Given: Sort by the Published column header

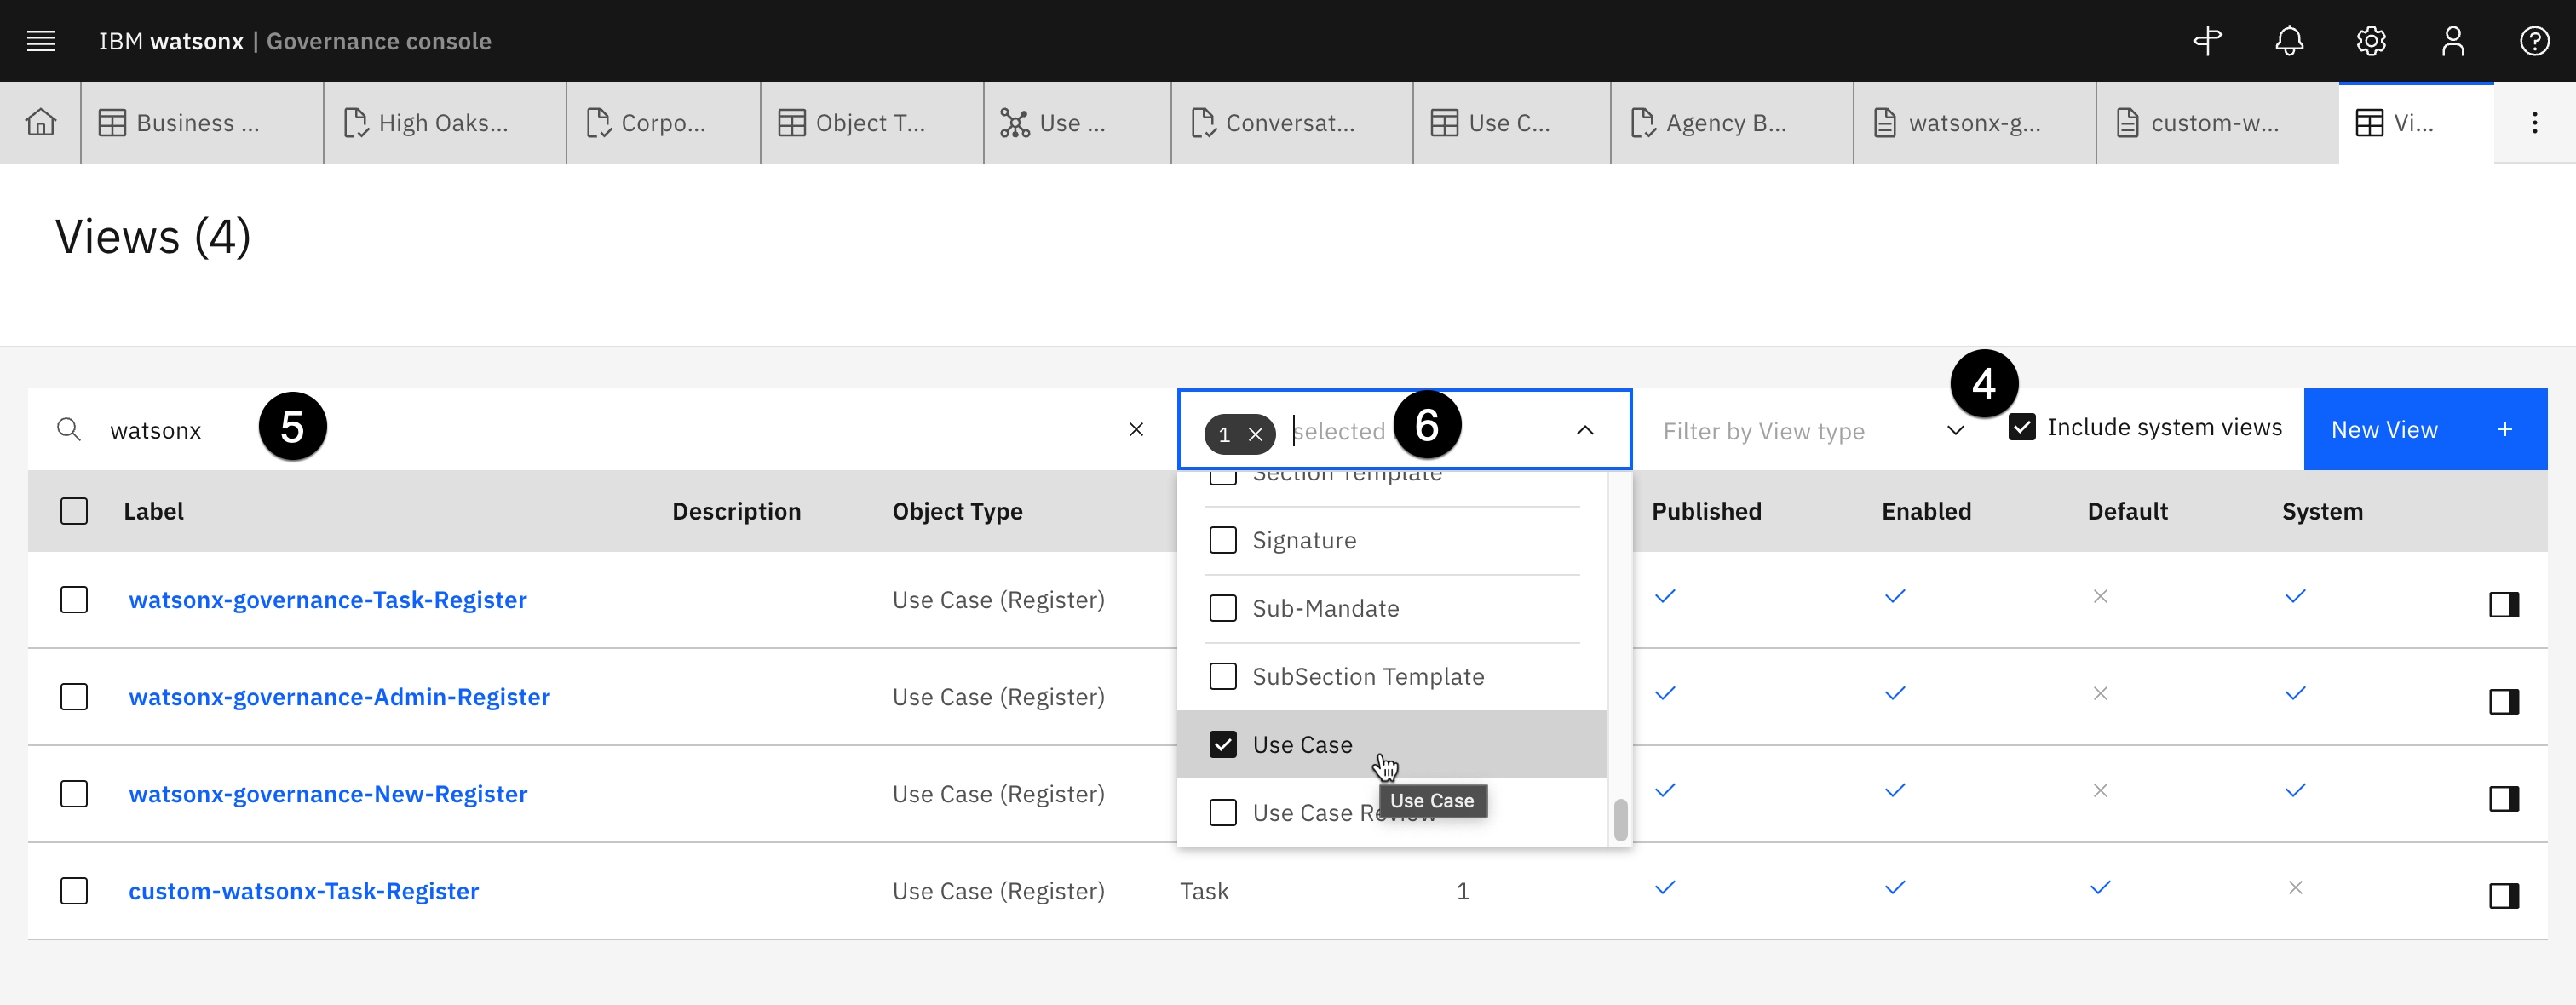Looking at the screenshot, I should coord(1706,511).
